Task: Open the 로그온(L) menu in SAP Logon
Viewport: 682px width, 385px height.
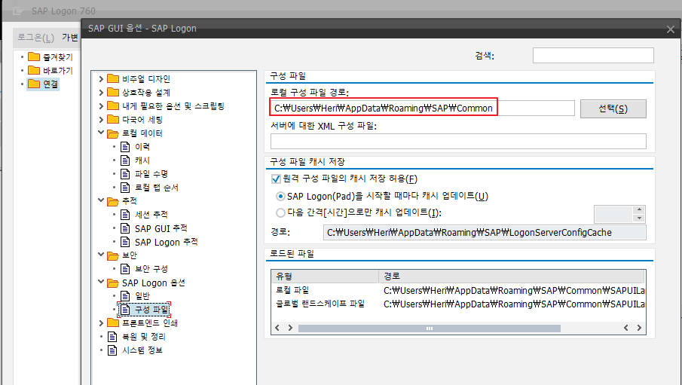Action: click(x=35, y=38)
